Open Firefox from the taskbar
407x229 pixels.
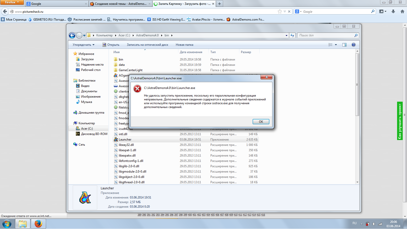click(38, 224)
